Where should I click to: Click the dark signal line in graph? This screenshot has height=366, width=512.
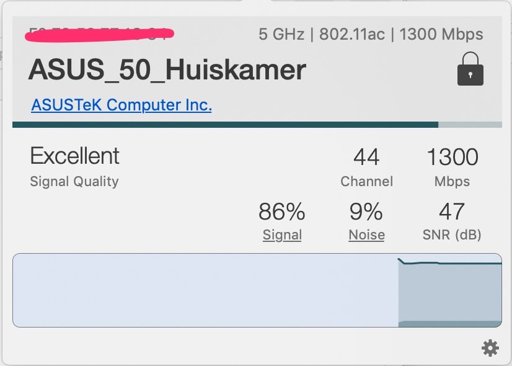(450, 262)
